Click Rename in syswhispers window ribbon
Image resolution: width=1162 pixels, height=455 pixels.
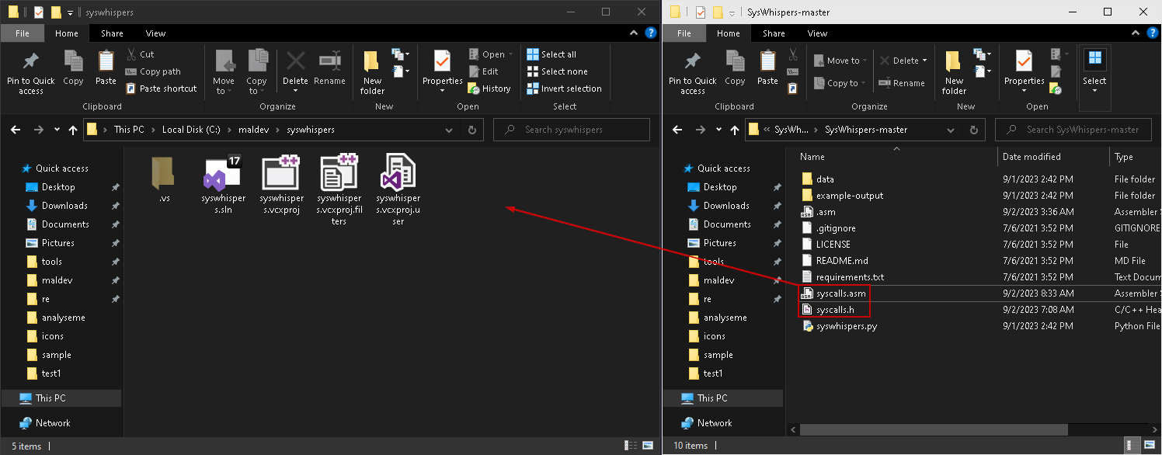(330, 68)
